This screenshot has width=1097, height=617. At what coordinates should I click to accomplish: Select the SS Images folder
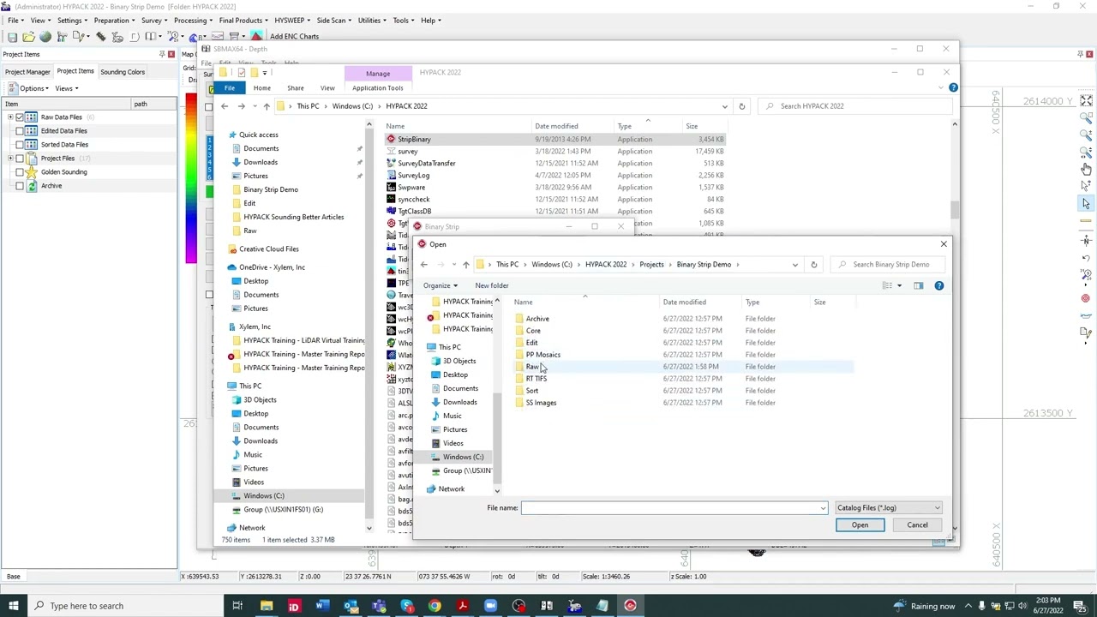541,403
